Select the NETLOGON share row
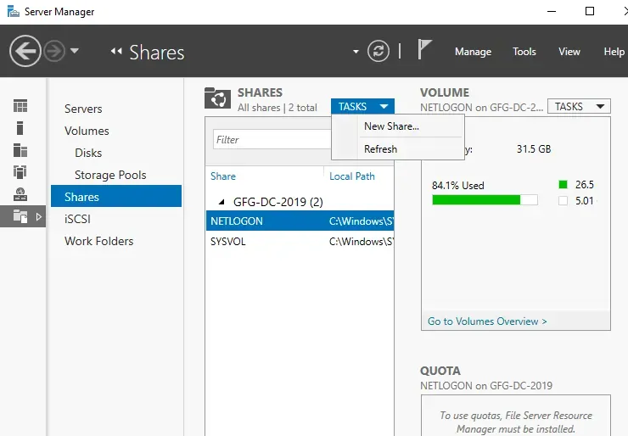This screenshot has height=436, width=628. tap(300, 221)
